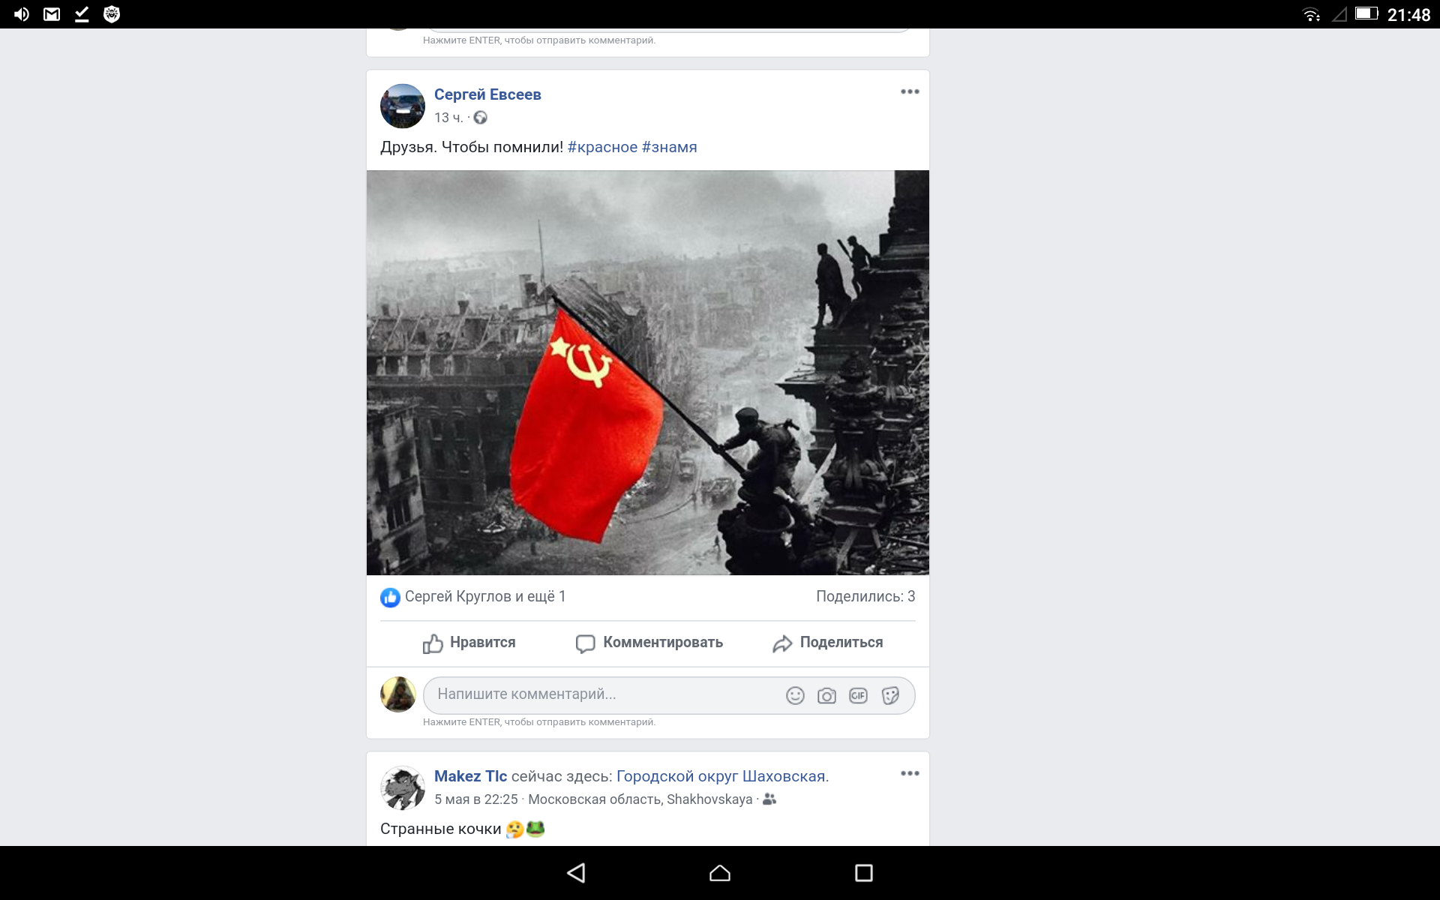The width and height of the screenshot is (1440, 900).
Task: Open Городской округ Шаховская location link
Action: point(721,776)
